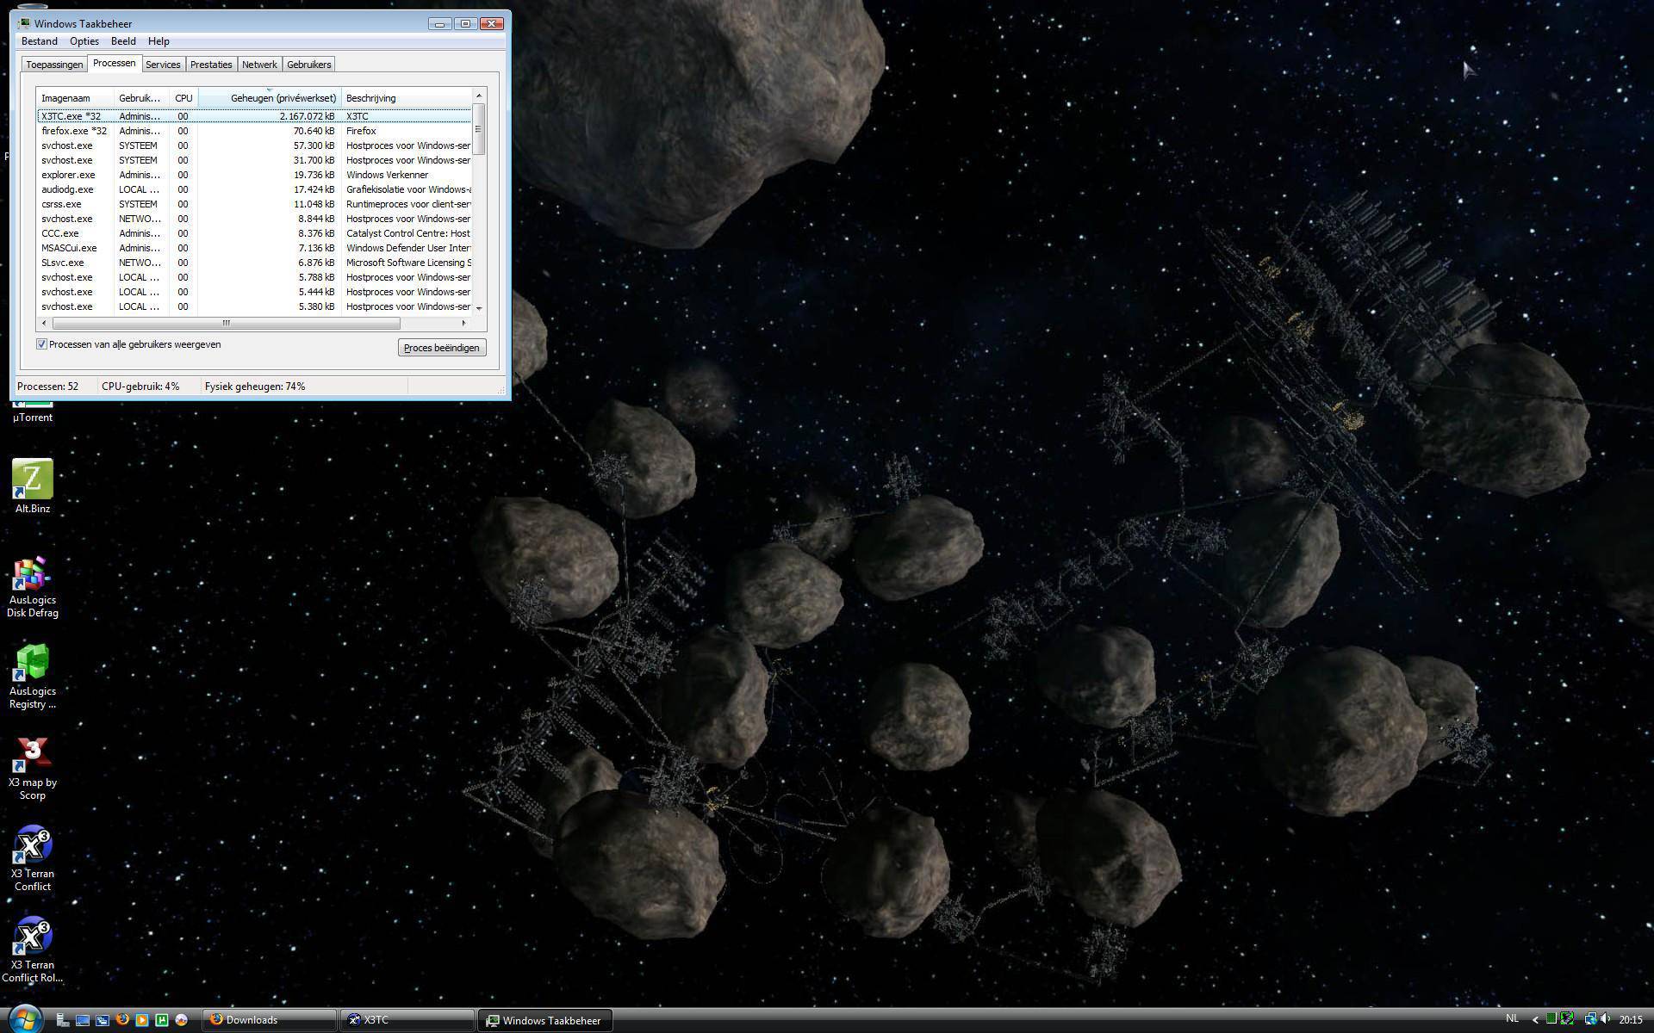Click the Switch Between Windows quick launch icon

click(x=102, y=1020)
